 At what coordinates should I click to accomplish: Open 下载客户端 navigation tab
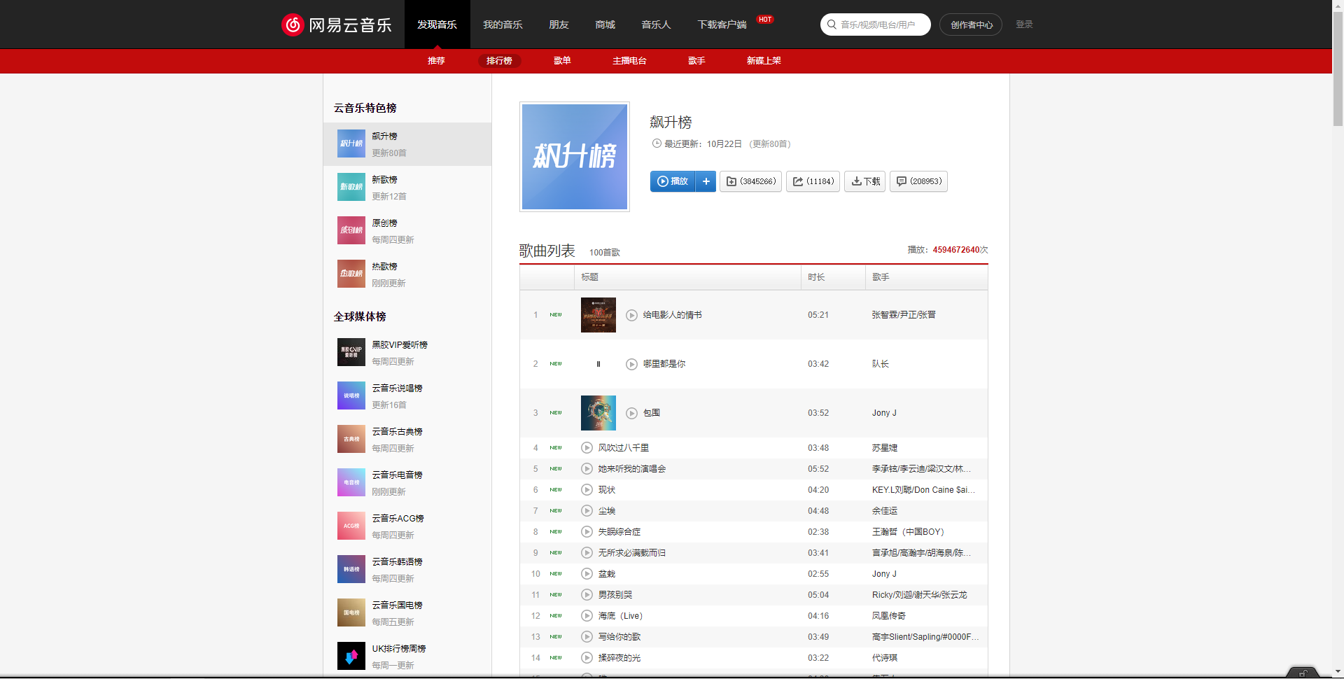(722, 24)
